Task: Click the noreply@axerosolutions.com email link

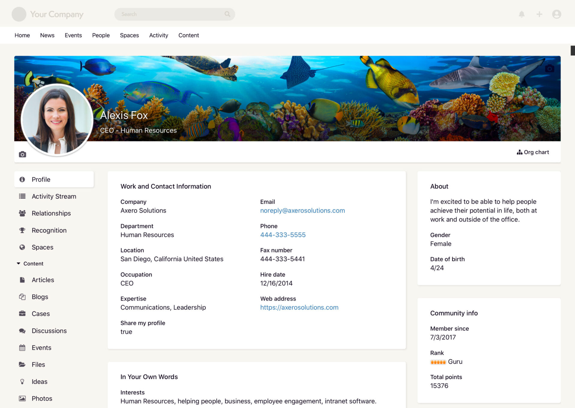Action: [302, 210]
